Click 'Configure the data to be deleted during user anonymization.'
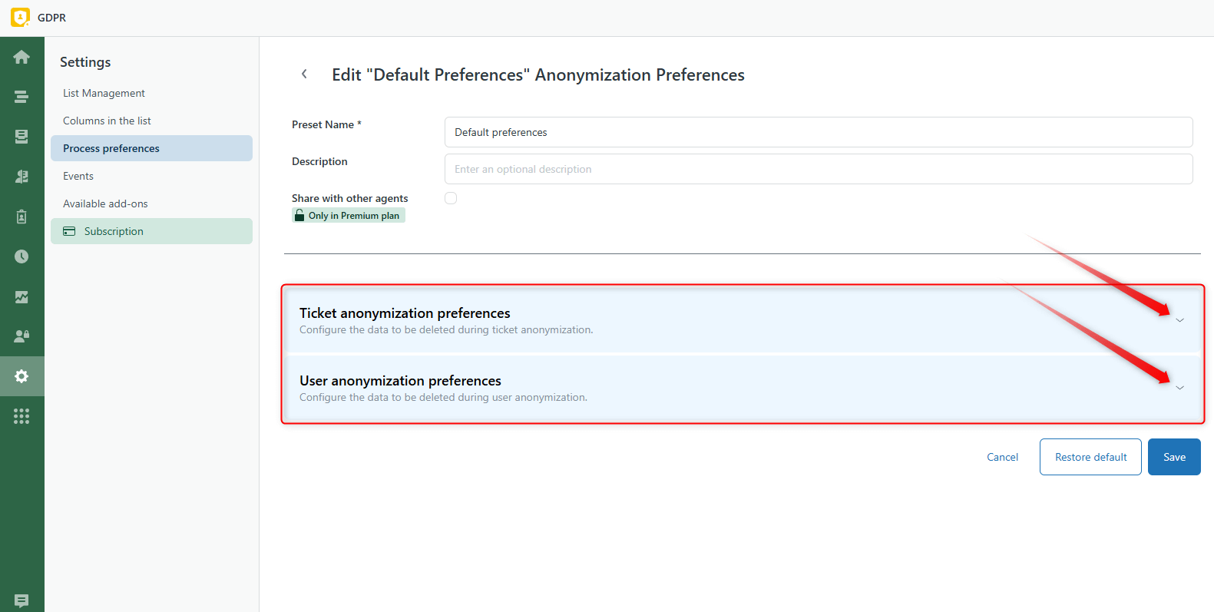 [x=443, y=397]
